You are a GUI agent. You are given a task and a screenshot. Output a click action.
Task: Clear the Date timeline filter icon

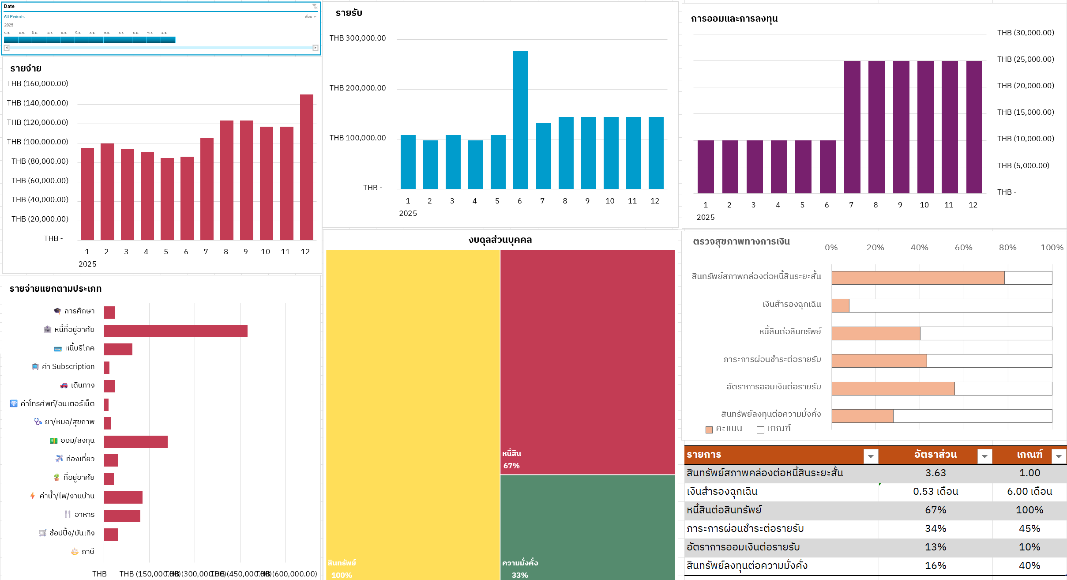[315, 7]
